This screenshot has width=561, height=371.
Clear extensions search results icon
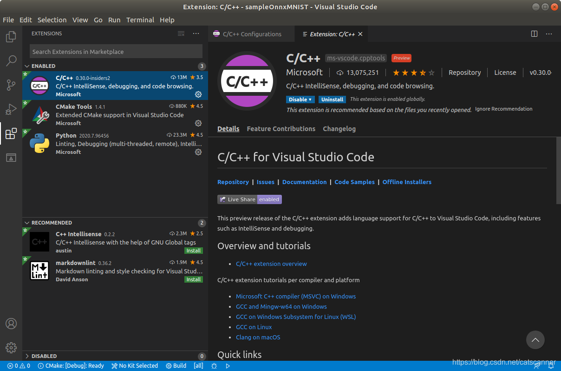[x=181, y=33]
